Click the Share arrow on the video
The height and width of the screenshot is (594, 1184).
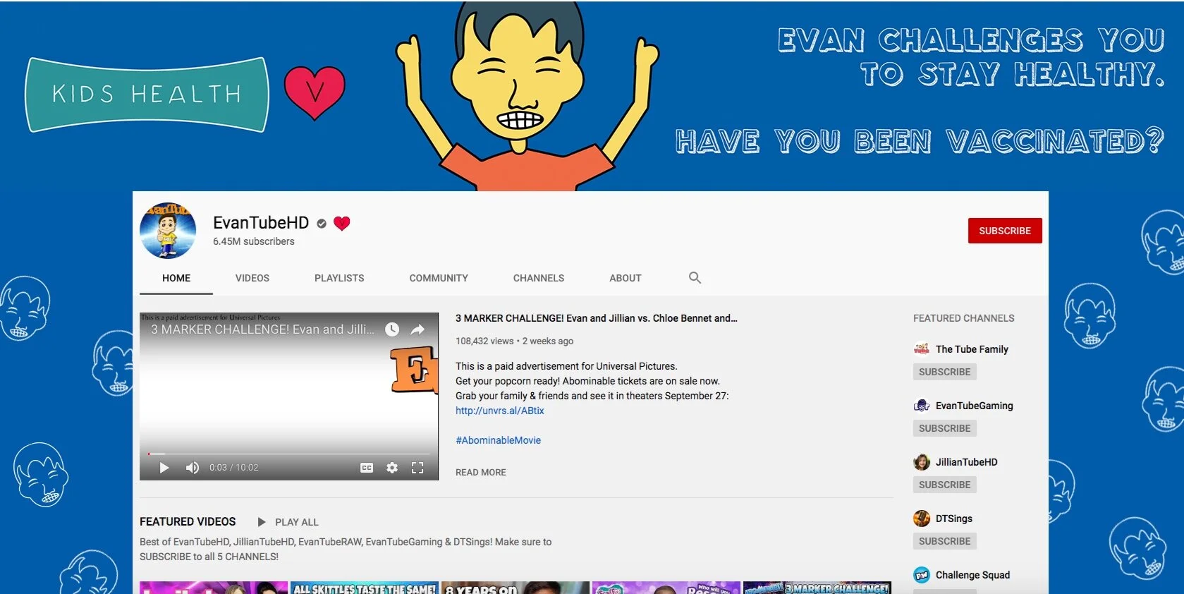417,329
